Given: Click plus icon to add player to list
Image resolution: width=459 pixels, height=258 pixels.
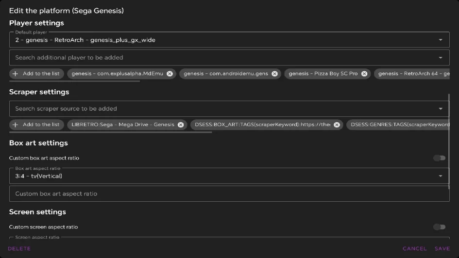Looking at the screenshot, I should click(x=16, y=74).
